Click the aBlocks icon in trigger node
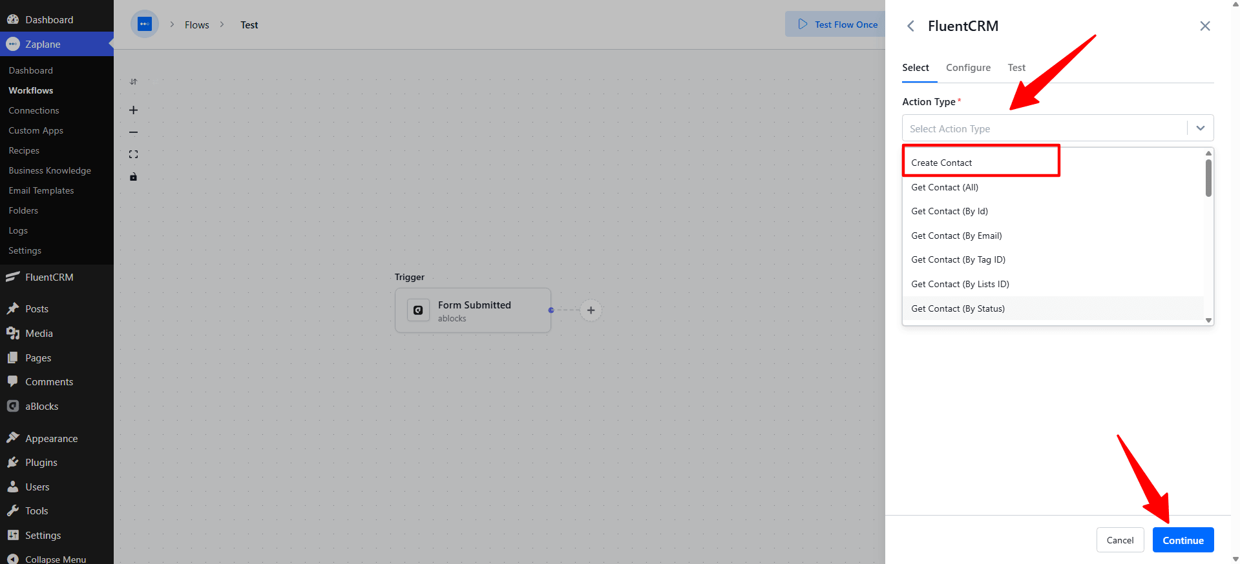 click(x=418, y=310)
